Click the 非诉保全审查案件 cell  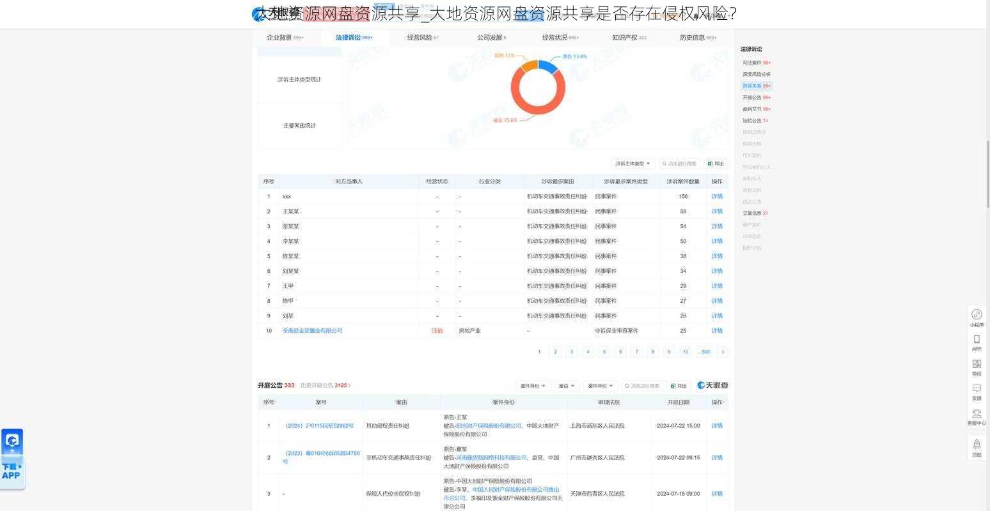[x=617, y=331]
